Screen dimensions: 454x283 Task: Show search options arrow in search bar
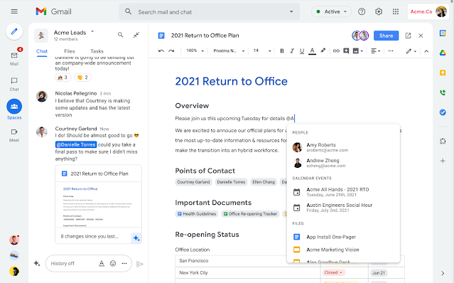click(x=291, y=12)
